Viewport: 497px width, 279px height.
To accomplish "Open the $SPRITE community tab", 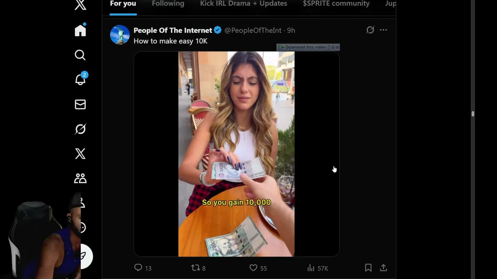I will point(336,4).
